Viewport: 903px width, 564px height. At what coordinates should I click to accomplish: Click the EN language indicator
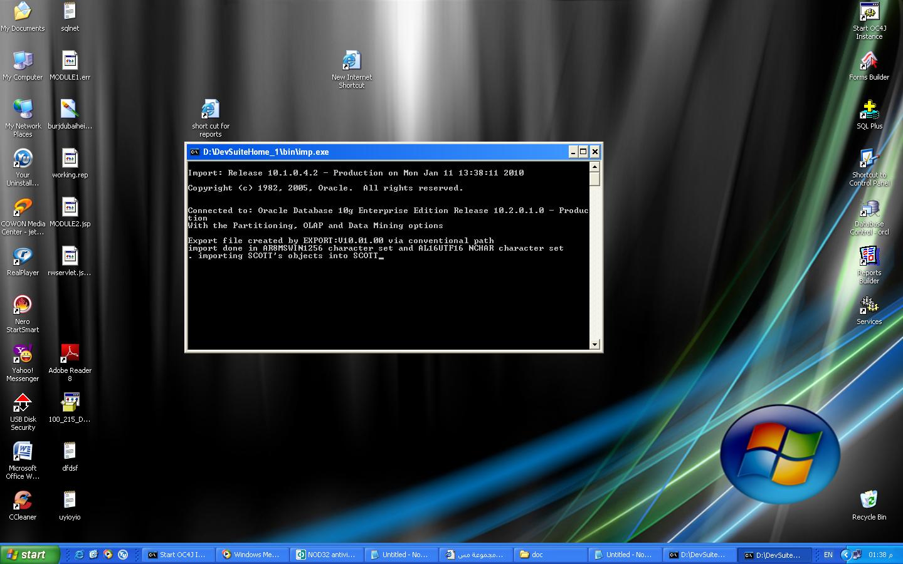[x=828, y=555]
